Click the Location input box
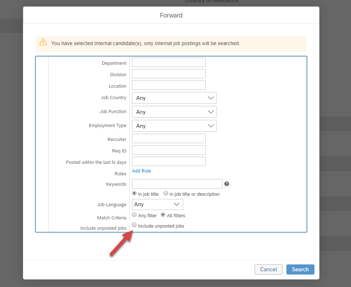 [x=169, y=85]
